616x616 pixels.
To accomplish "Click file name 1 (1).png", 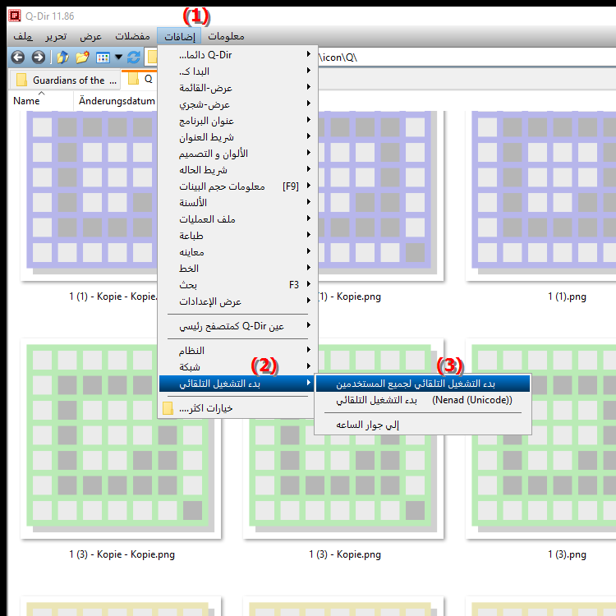I will click(x=567, y=297).
